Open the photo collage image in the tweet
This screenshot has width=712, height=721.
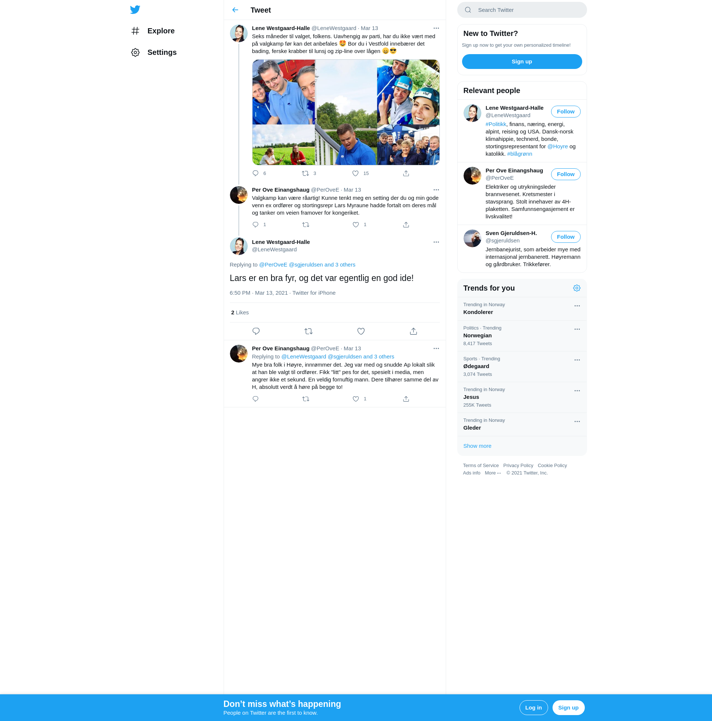click(x=346, y=112)
